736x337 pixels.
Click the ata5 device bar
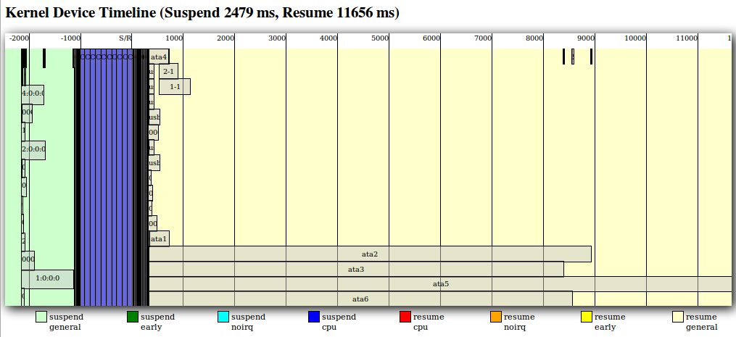pos(441,284)
